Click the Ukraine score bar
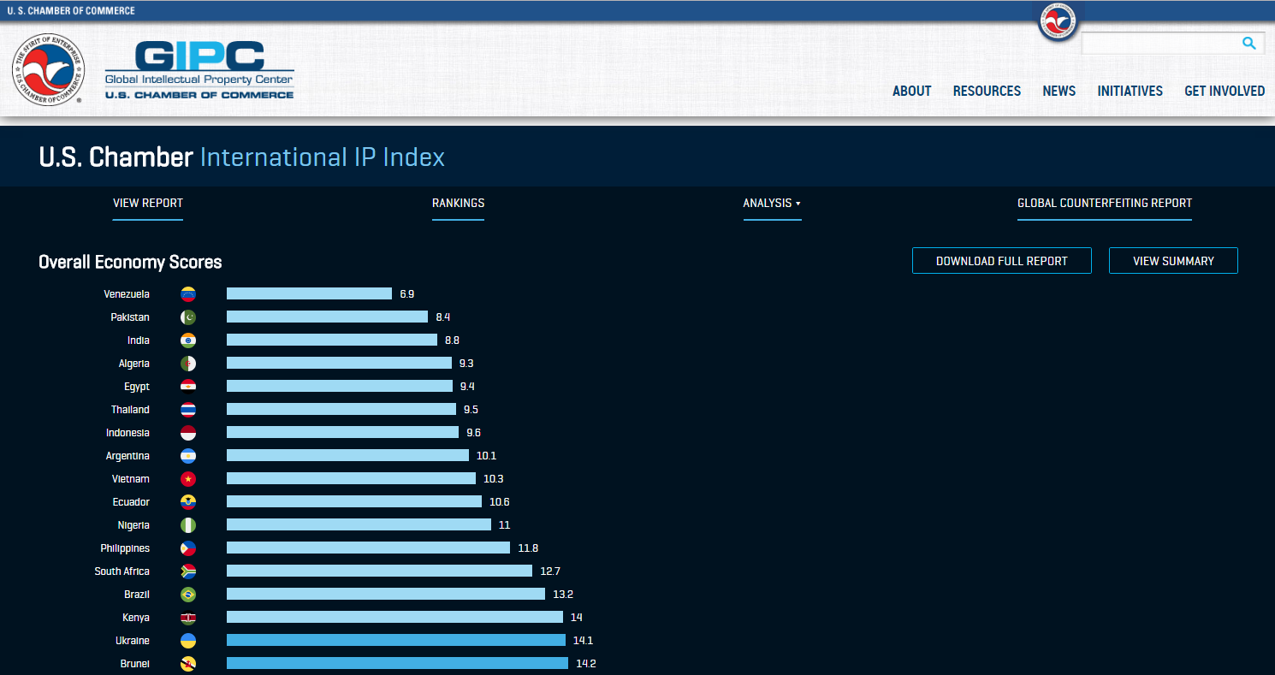The image size is (1275, 675). (x=395, y=641)
